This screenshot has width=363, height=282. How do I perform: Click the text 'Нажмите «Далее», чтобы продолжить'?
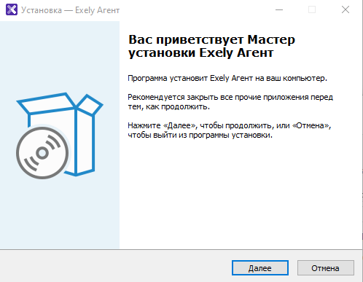tap(200, 125)
